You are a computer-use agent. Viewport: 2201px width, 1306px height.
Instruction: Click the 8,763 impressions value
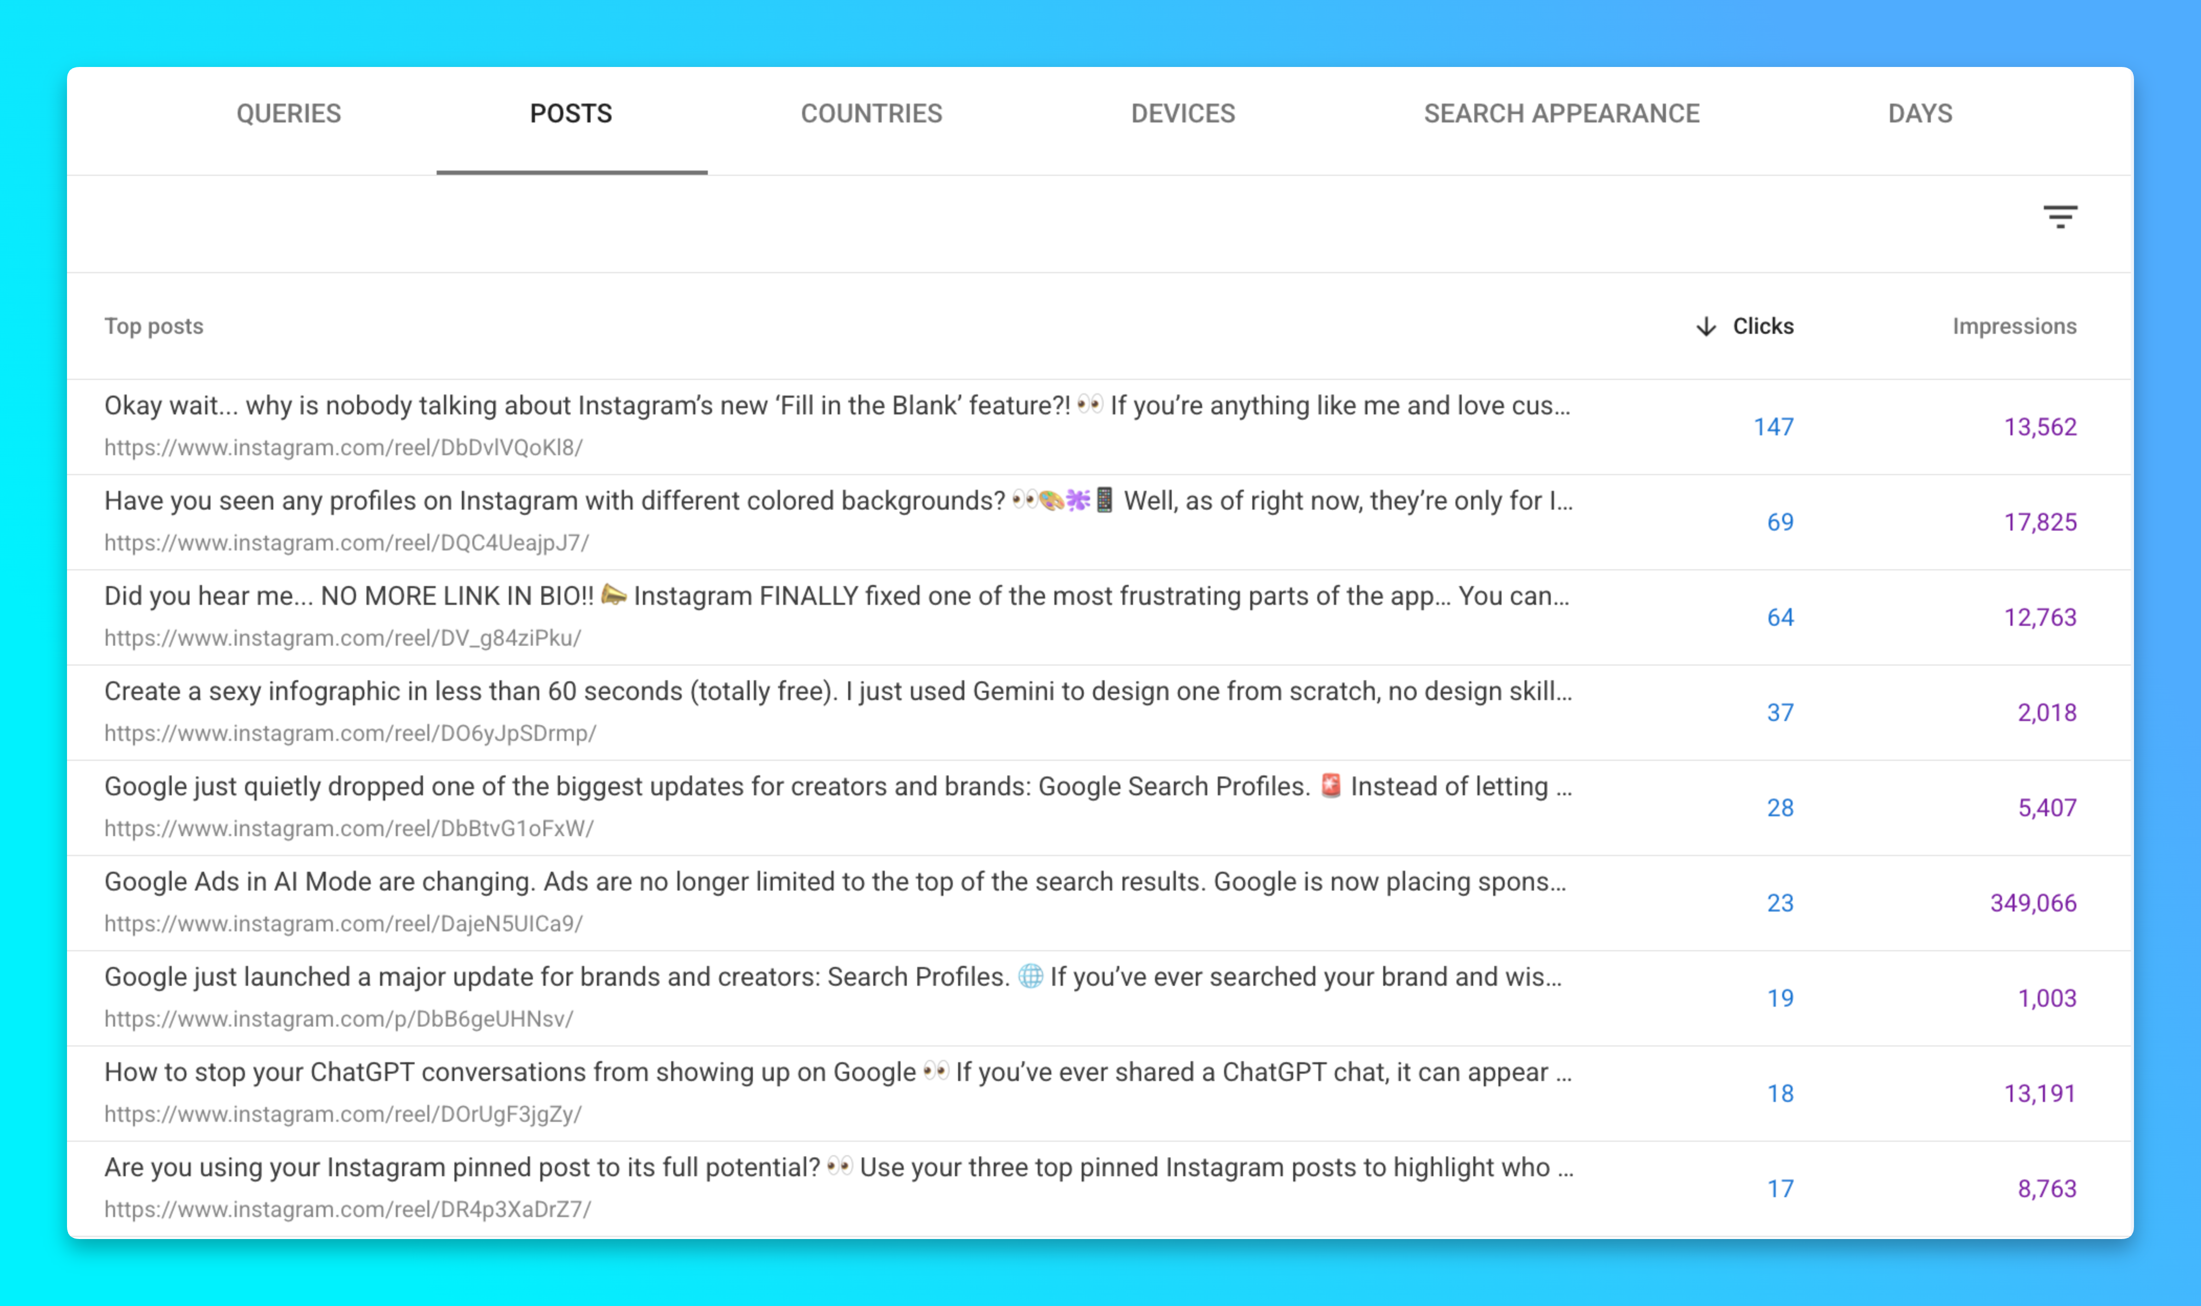coord(2047,1189)
